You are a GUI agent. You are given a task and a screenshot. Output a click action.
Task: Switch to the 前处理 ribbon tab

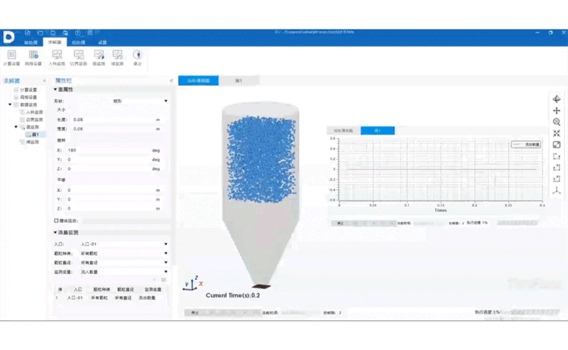coord(31,43)
